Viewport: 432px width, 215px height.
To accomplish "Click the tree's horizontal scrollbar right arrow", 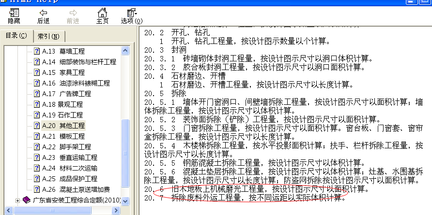I will coord(116,211).
